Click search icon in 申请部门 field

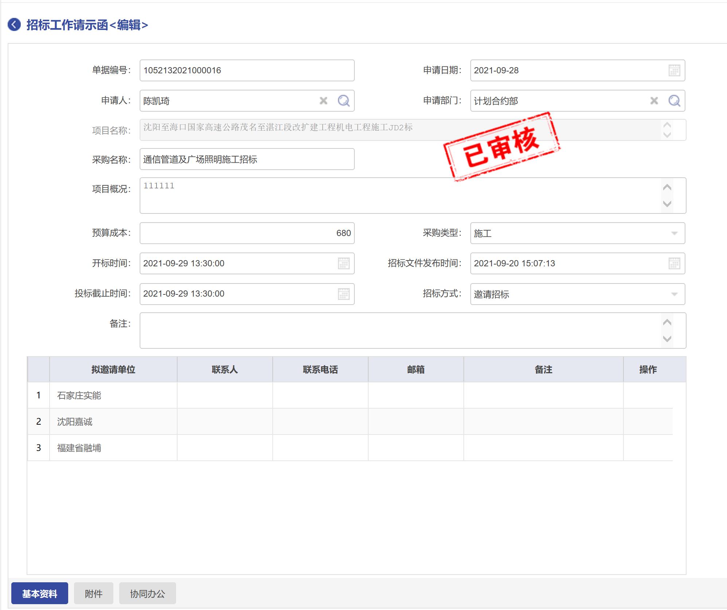click(674, 101)
